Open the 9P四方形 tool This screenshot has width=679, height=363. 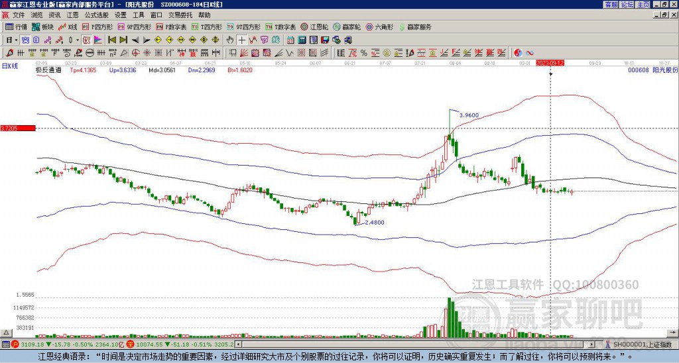click(x=135, y=26)
